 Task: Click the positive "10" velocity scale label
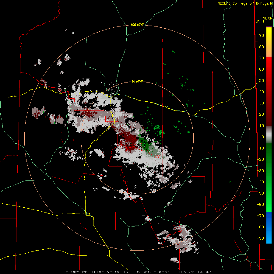(262, 126)
